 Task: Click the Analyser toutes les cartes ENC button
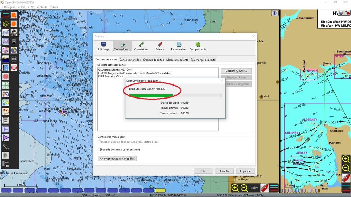pyautogui.click(x=117, y=159)
